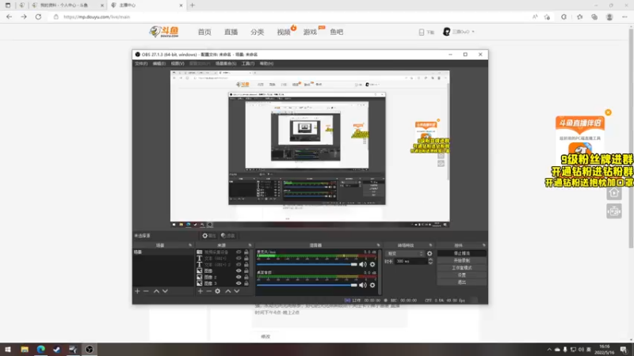Open Windows Start menu
Screen dimensions: 634x356
[8, 349]
